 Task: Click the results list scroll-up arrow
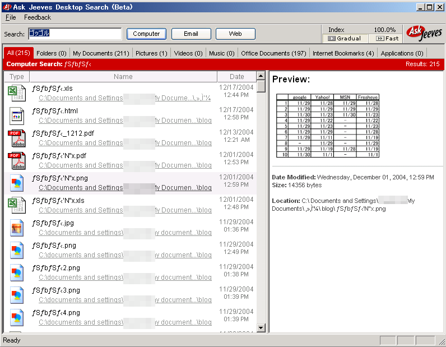coord(261,76)
